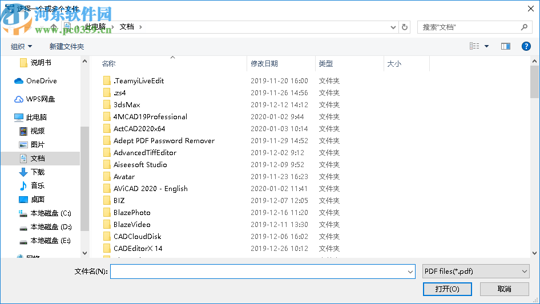Image resolution: width=540 pixels, height=304 pixels.
Task: Close the file dialog window
Action: point(531,9)
